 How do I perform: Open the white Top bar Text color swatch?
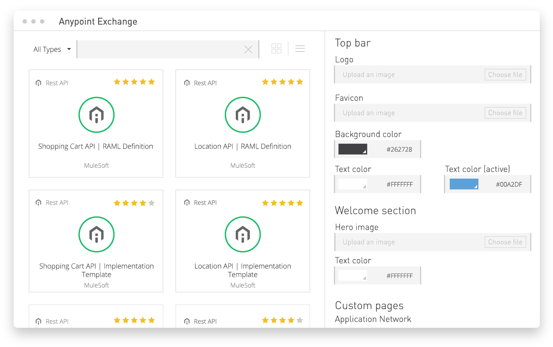[352, 184]
